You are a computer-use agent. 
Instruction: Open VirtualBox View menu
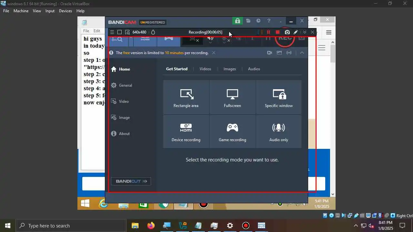click(37, 11)
